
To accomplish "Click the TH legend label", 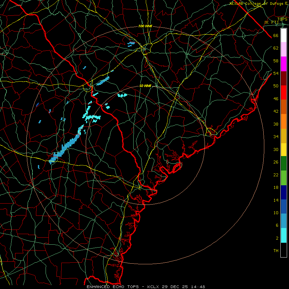I will pyautogui.click(x=276, y=251).
